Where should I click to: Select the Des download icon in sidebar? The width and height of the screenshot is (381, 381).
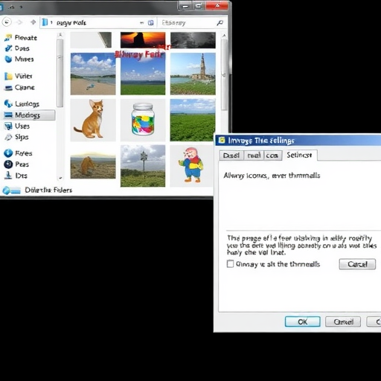[8, 176]
